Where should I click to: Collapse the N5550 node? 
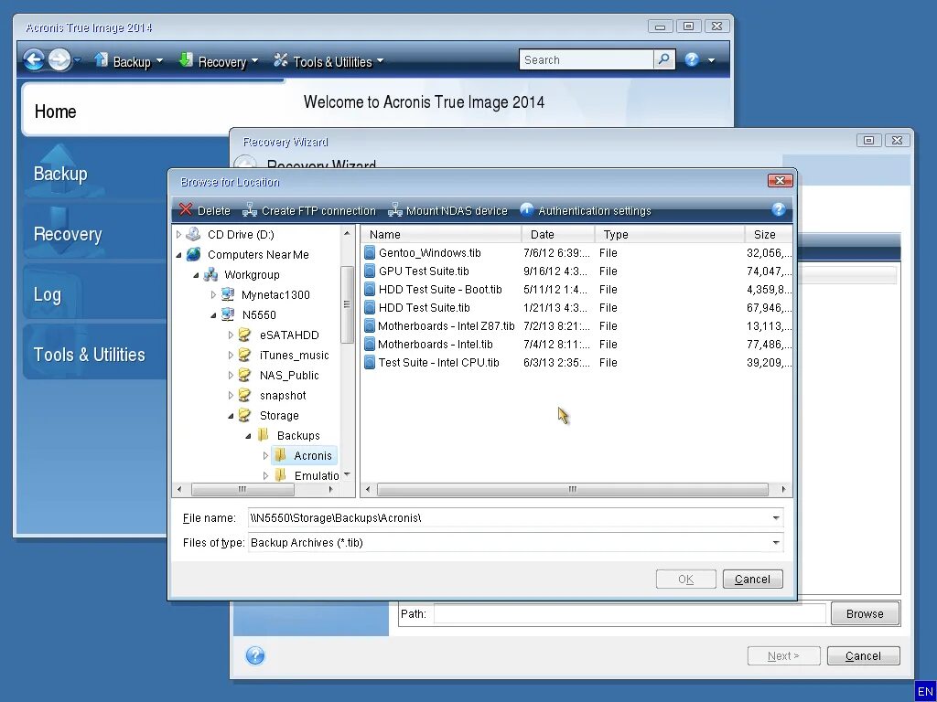(x=213, y=315)
